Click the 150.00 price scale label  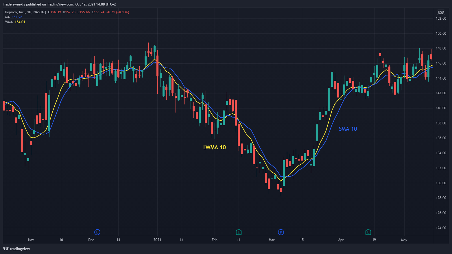tap(441, 34)
